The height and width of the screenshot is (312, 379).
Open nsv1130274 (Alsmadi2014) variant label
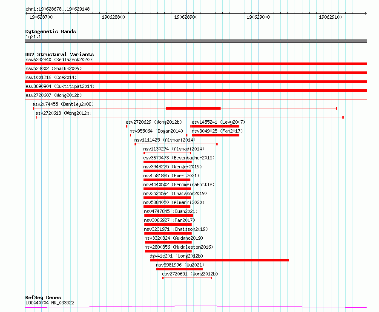174,149
